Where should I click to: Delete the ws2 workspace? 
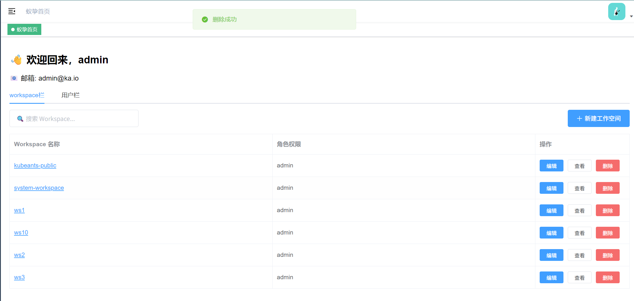(x=607, y=255)
